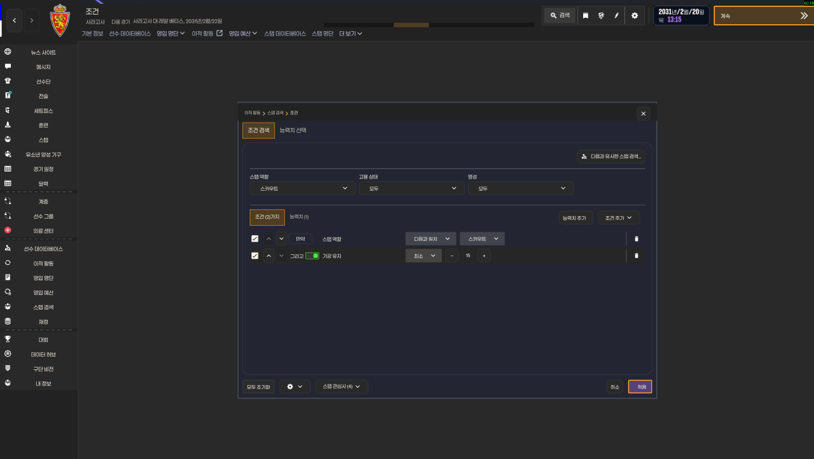Delete the 스탭 역할 condition row
The height and width of the screenshot is (459, 814).
click(x=637, y=239)
